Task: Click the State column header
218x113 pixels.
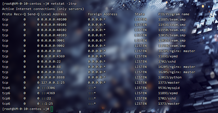Action: pyautogui.click(x=139, y=14)
